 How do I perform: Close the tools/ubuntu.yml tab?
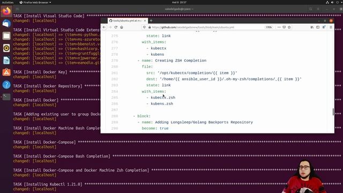tap(145, 20)
